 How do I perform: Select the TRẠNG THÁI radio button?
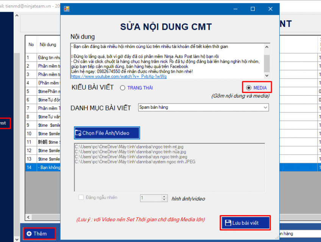pos(122,87)
